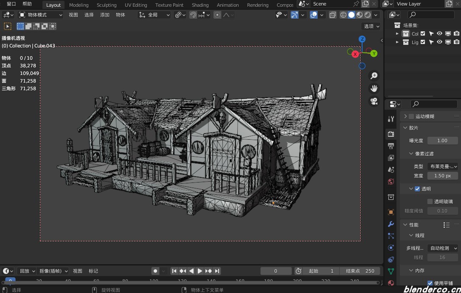Screen dimensions: 461x293
Task: Switch to the Sculpting workspace tab
Action: [x=107, y=5]
